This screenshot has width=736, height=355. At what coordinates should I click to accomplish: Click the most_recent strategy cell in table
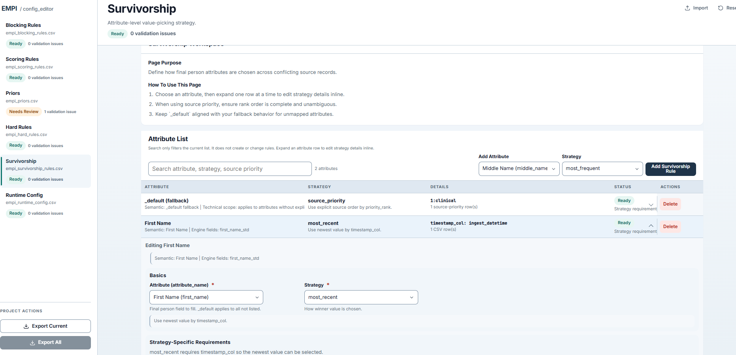(323, 223)
